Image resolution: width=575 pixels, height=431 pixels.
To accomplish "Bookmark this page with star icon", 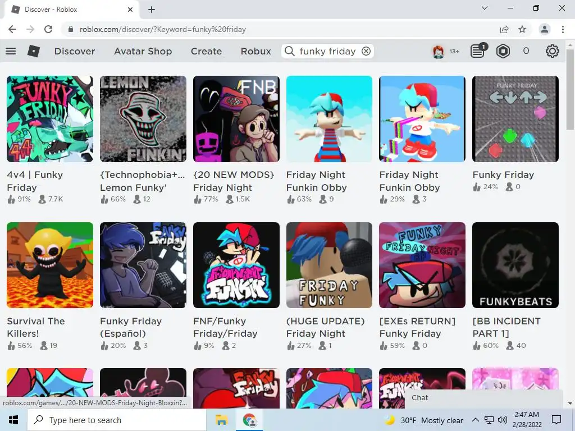I will [x=522, y=29].
